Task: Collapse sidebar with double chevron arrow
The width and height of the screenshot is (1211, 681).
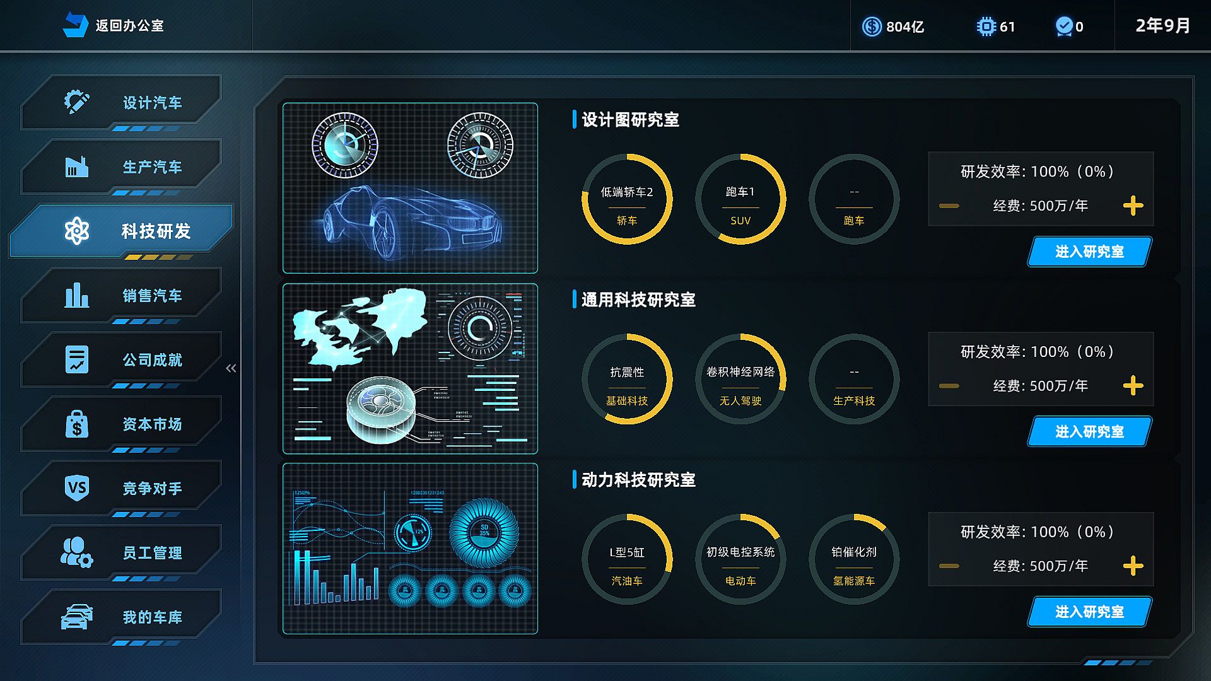Action: click(x=231, y=368)
